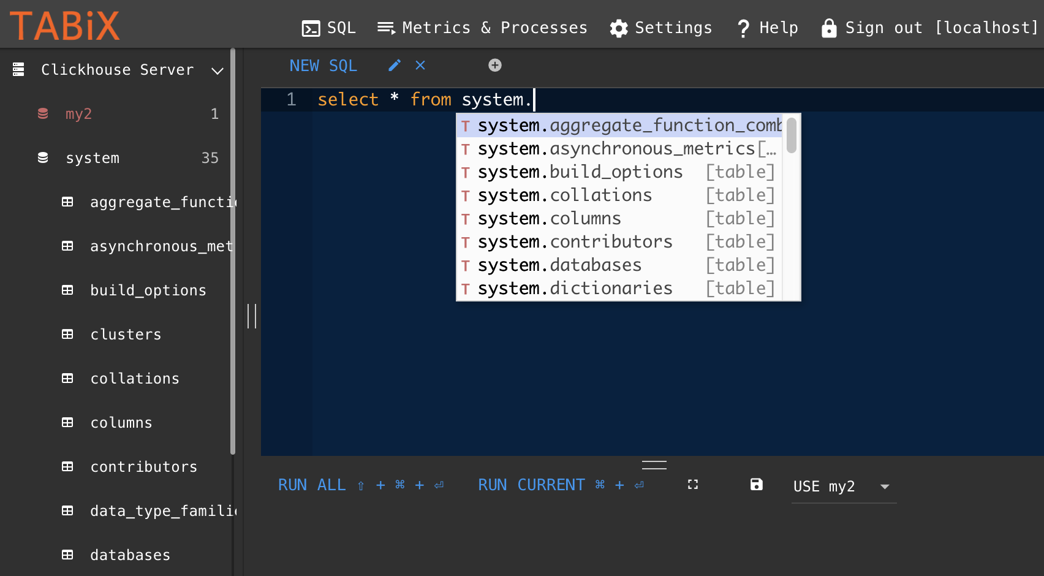Select clusters table in sidebar
The height and width of the screenshot is (576, 1044).
tap(126, 335)
